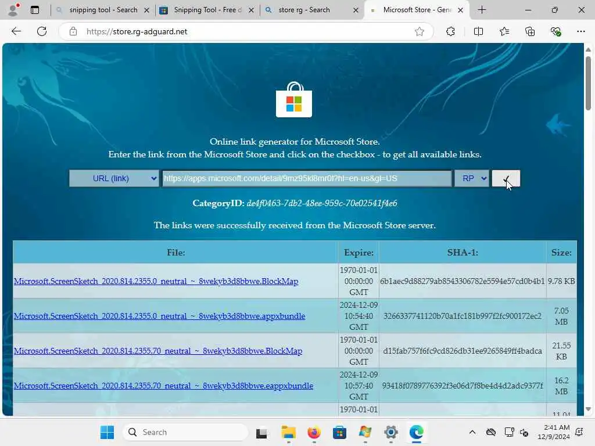Download ScreenSketch 2020.814.2355.70 eappxbundle file
The image size is (595, 446).
[163, 386]
